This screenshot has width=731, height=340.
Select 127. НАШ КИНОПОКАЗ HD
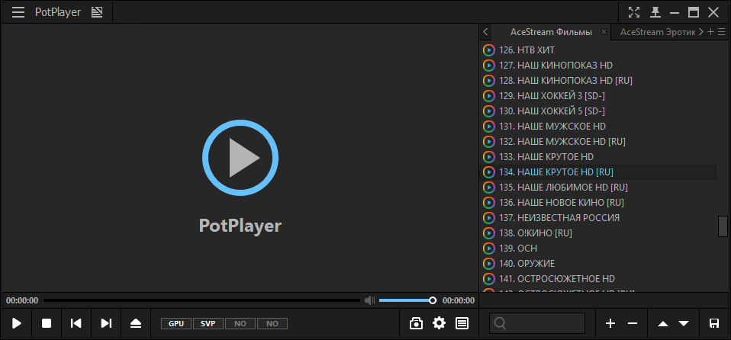point(597,65)
